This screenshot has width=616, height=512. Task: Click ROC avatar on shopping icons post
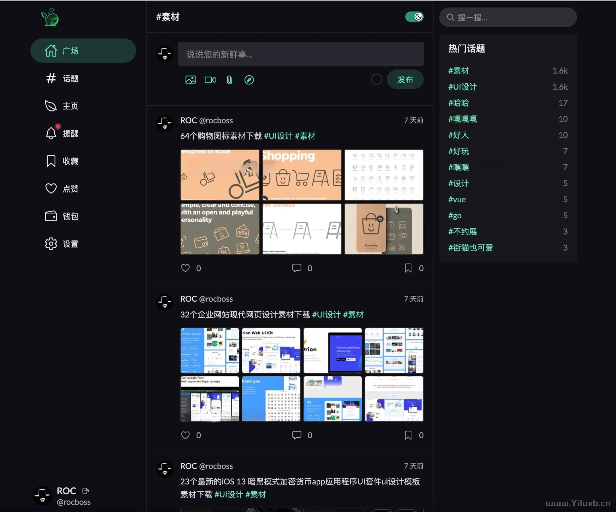pos(164,123)
